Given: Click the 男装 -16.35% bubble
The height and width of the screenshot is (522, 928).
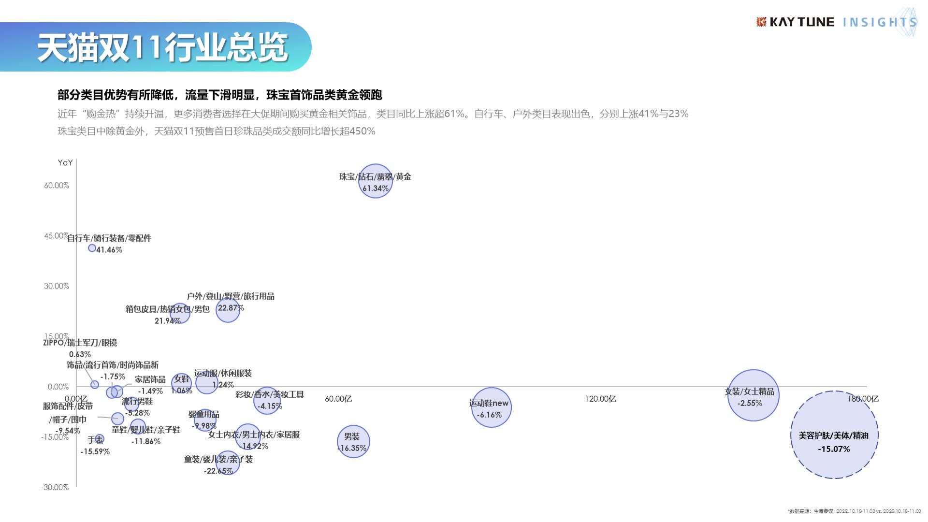Looking at the screenshot, I should pos(353,441).
